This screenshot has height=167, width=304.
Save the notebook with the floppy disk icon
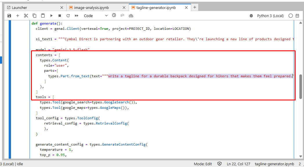9,16
